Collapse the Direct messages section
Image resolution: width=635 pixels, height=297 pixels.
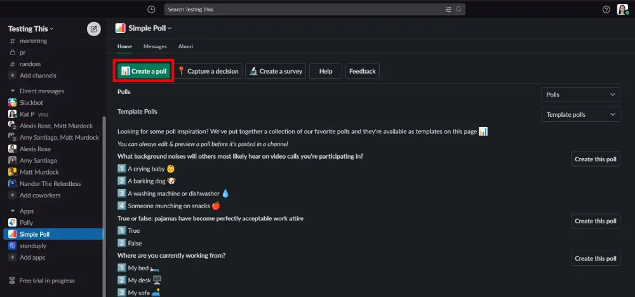pyautogui.click(x=13, y=91)
